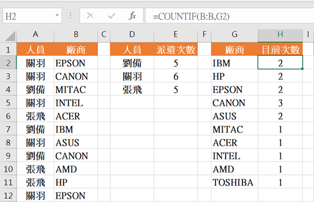Click the Select All corner triangle
This screenshot has height=202, width=314.
point(9,36)
